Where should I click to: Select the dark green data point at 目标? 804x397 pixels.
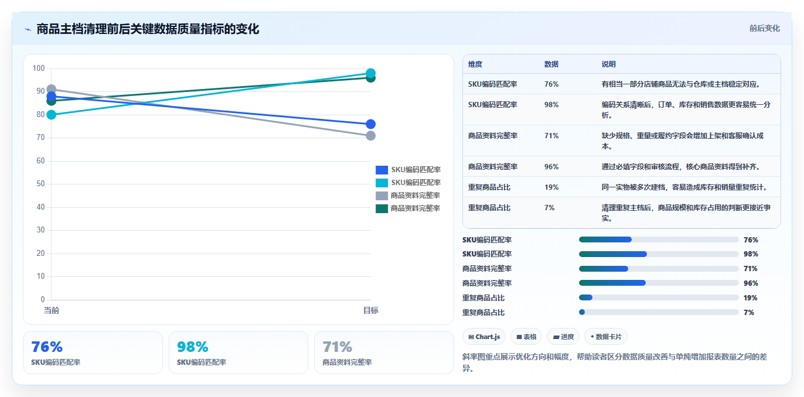coord(370,78)
